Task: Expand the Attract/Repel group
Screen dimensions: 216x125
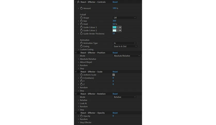Action: (x=79, y=62)
